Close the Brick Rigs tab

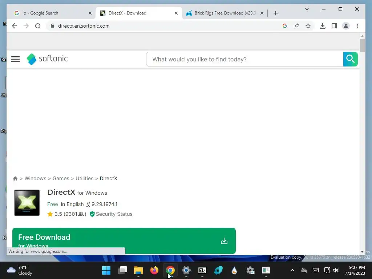262,13
